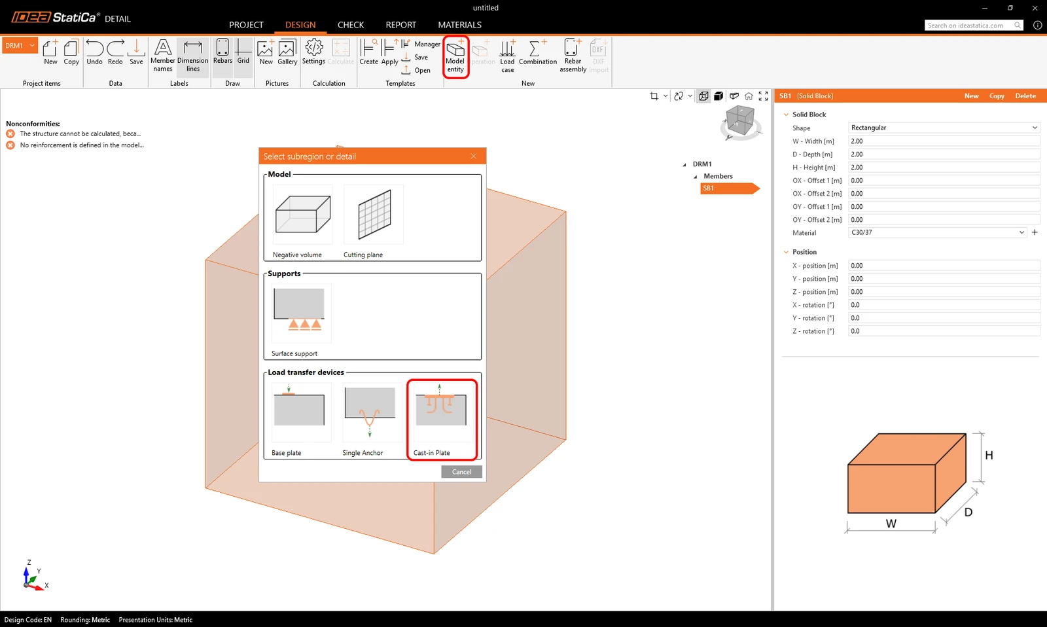Screen dimensions: 1047x627
Task: Select the Cast-in Plate device
Action: coord(441,420)
